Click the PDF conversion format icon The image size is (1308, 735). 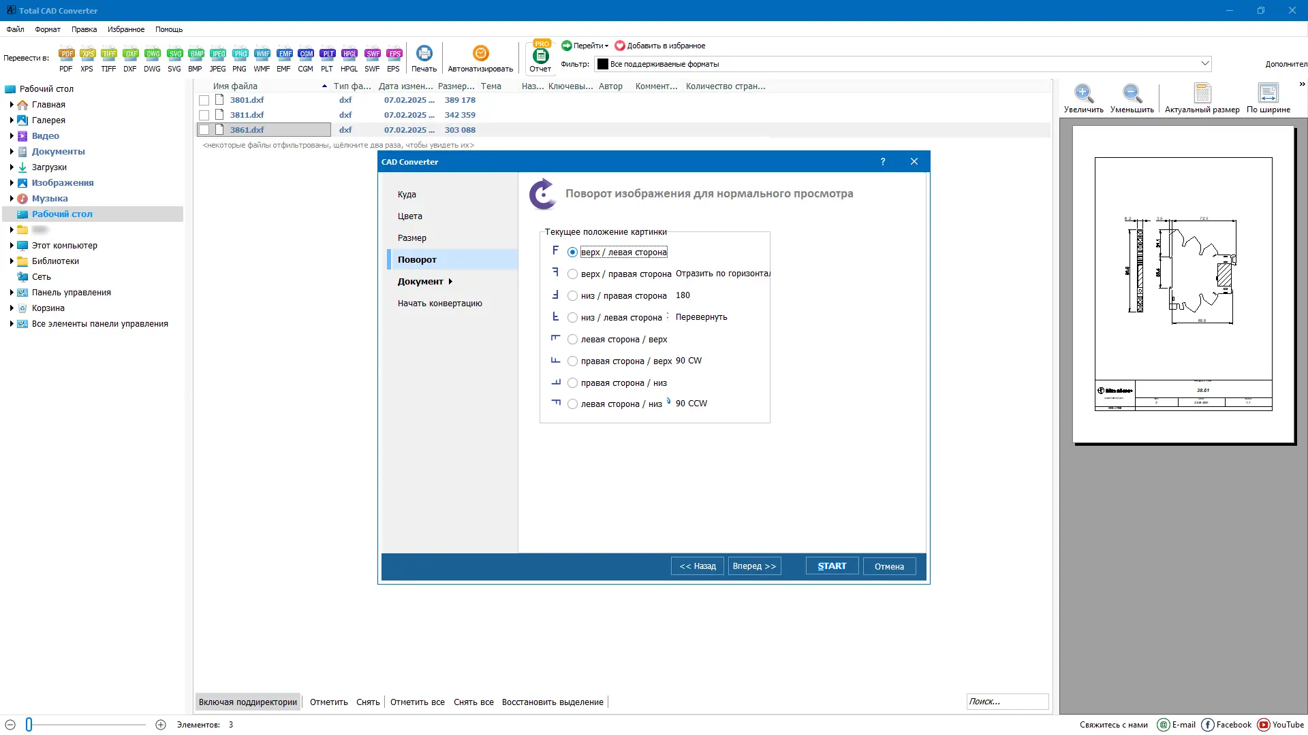coord(66,54)
